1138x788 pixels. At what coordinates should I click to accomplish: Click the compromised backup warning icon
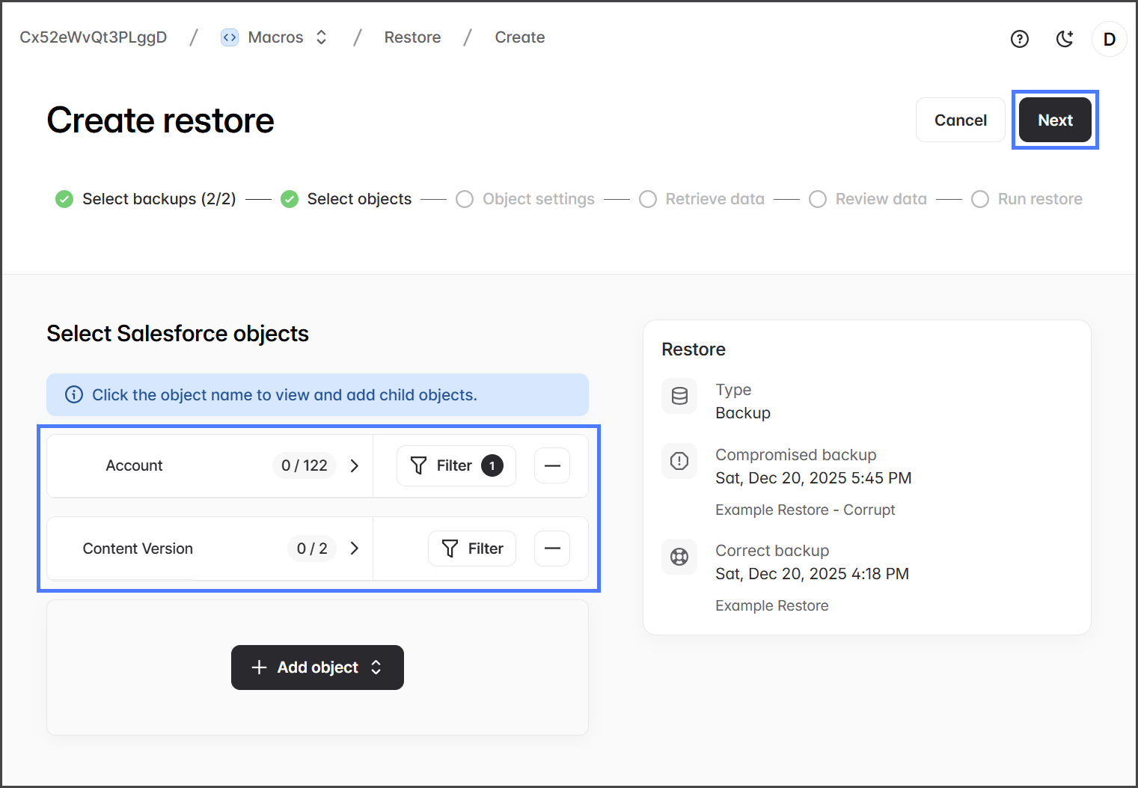[x=679, y=461]
